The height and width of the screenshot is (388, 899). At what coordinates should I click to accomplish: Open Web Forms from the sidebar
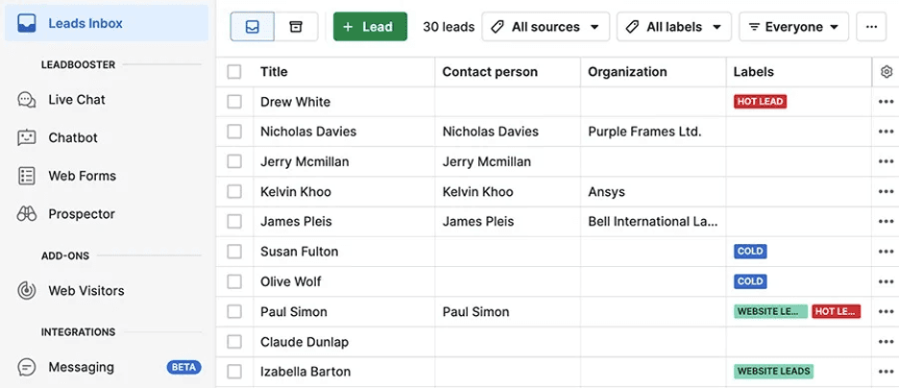pos(82,176)
